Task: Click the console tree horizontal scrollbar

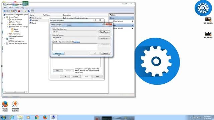Action: (15, 92)
